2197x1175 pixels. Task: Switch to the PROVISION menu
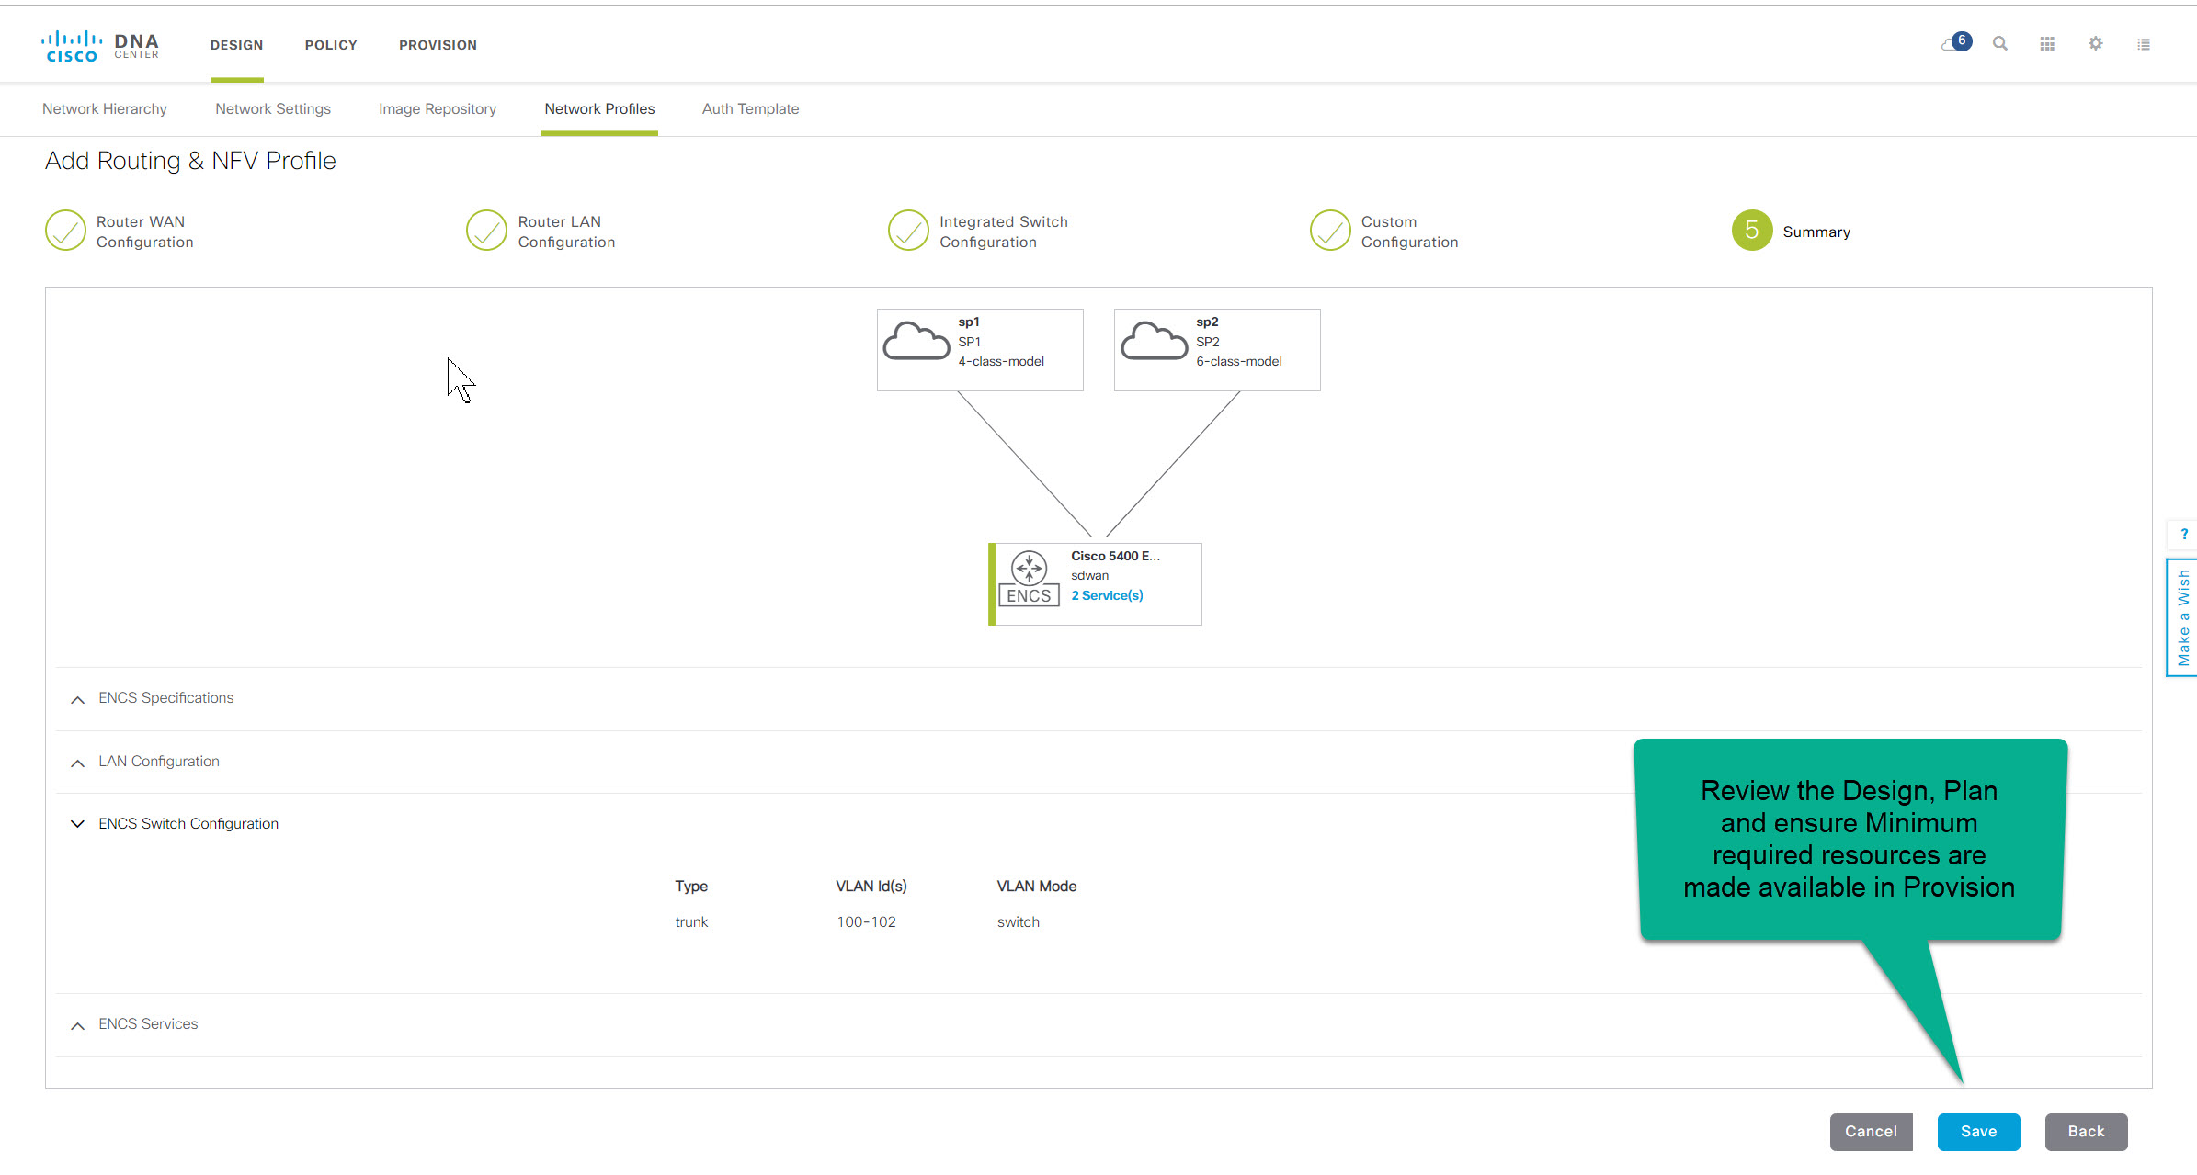click(438, 45)
